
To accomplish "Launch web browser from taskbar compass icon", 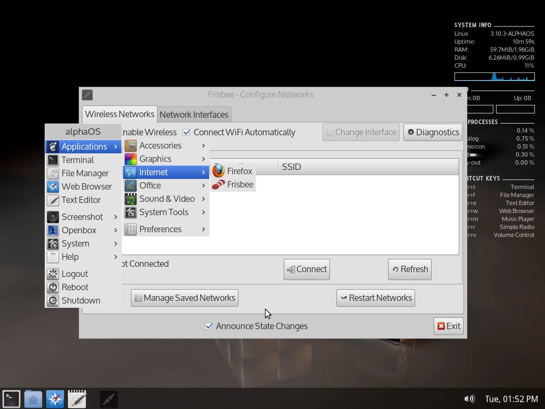I will pos(55,399).
